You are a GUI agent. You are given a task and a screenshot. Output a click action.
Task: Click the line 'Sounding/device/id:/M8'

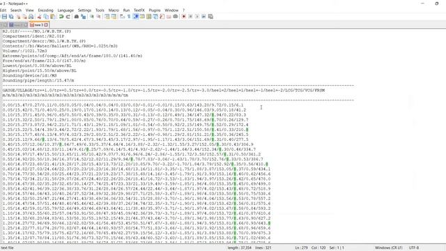coord(29,75)
